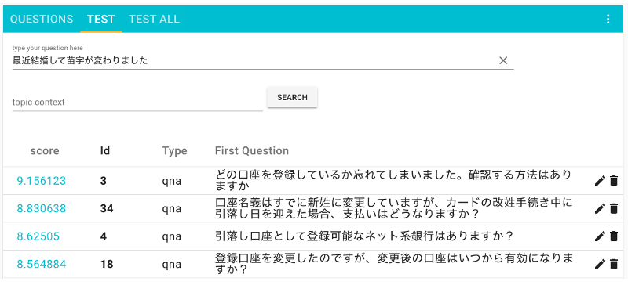Select the row with score 8.62505
The width and height of the screenshot is (628, 285).
coord(314,236)
